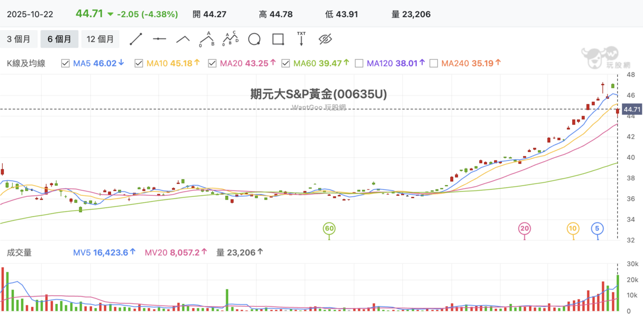Hide drawings with the crossed-eye icon
The width and height of the screenshot is (643, 314).
(x=325, y=39)
